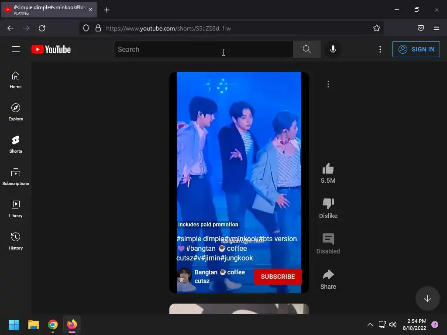Screen dimensions: 447x335
Task: Open Firefox tracking protection shield
Action: point(86,28)
